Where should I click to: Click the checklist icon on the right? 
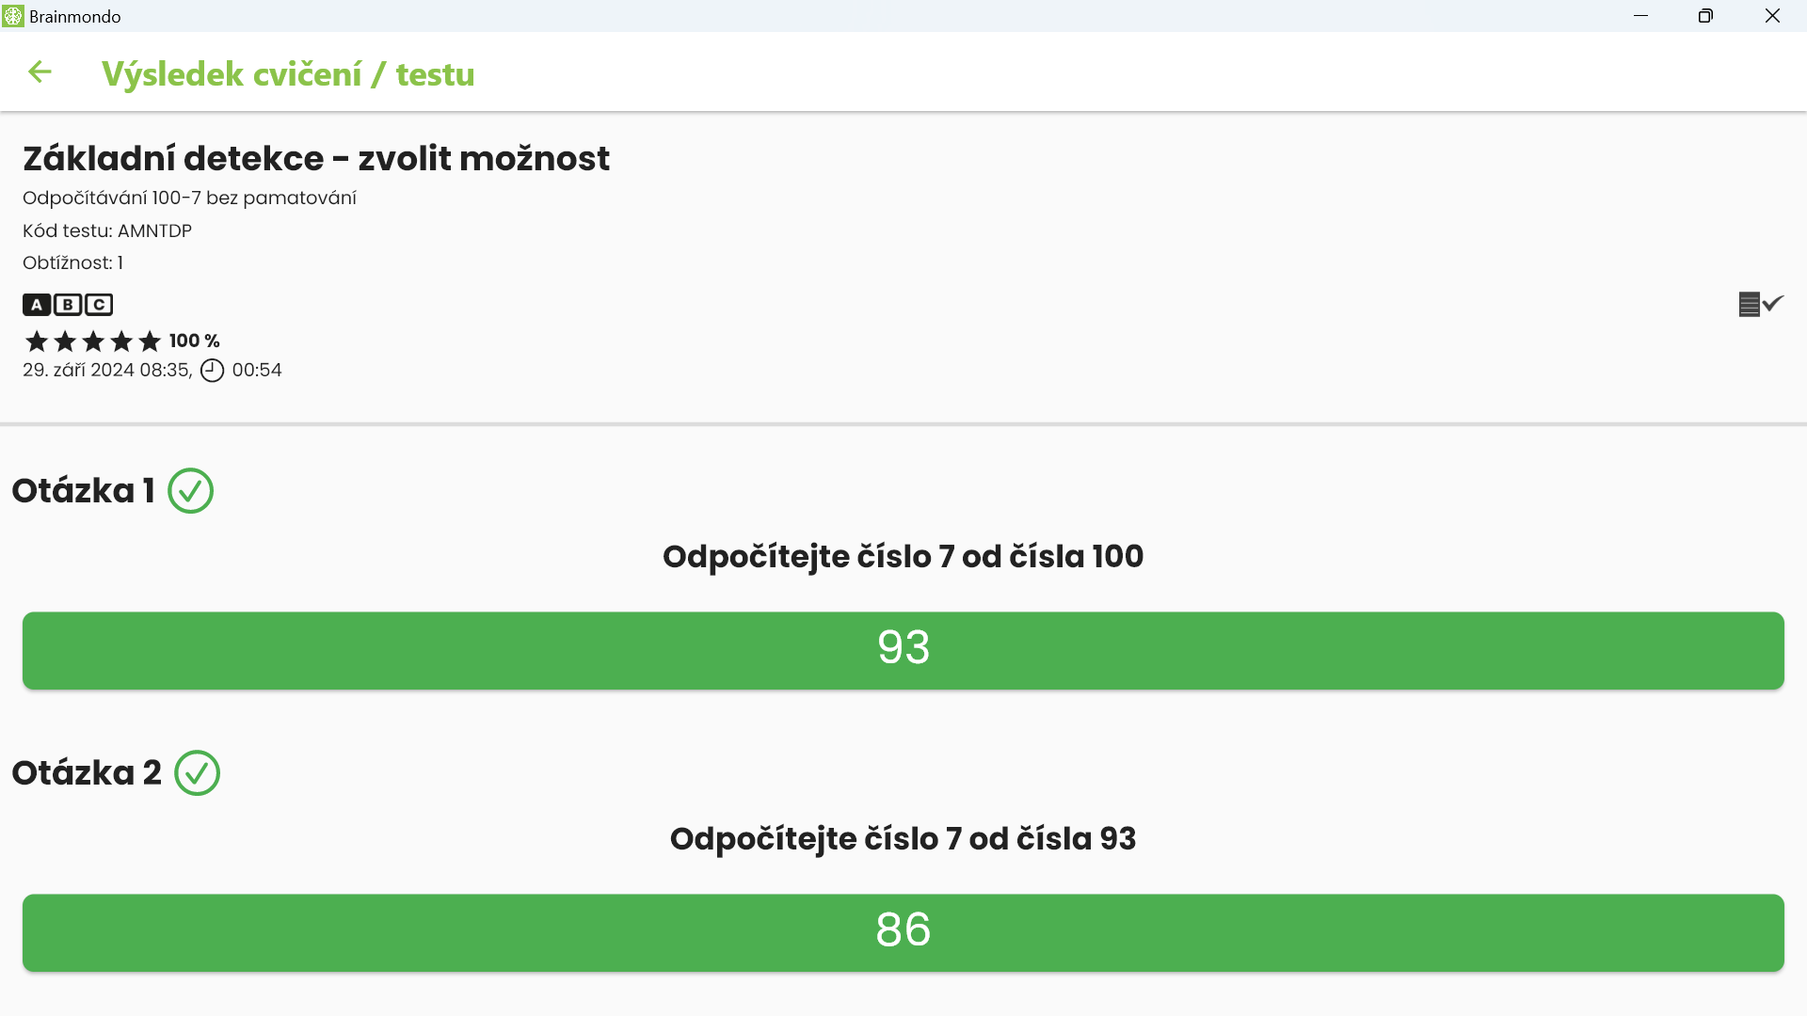[x=1760, y=304]
